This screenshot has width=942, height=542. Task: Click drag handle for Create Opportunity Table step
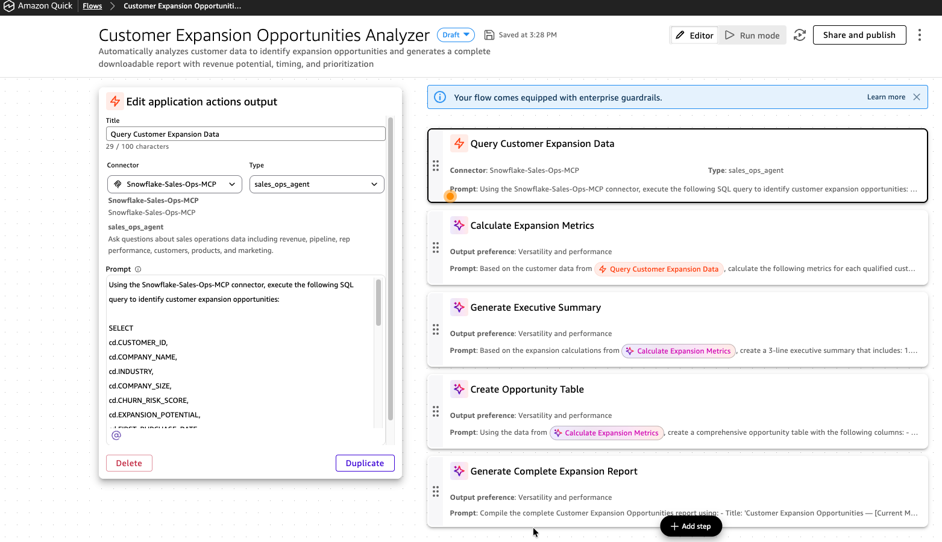[436, 411]
